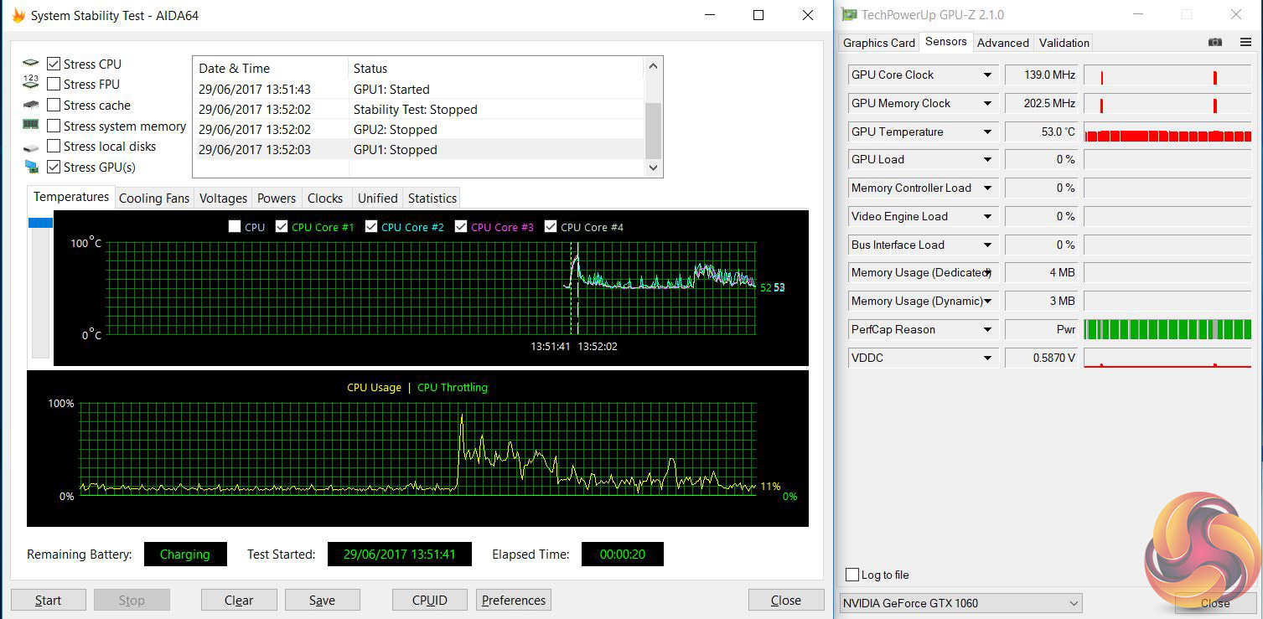Switch to the Cooling Fans tab
The height and width of the screenshot is (619, 1263).
(x=154, y=199)
